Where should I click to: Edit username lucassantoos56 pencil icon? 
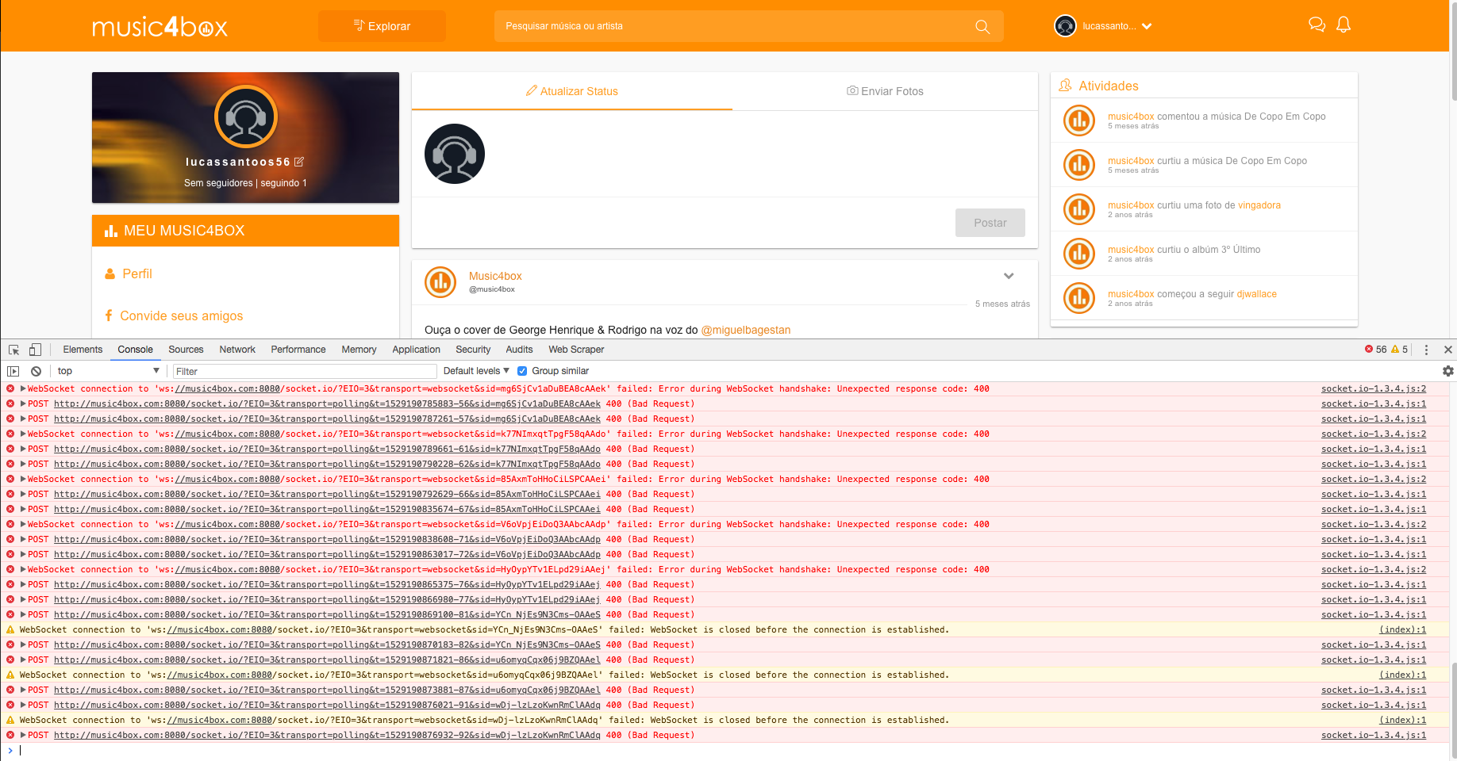299,162
